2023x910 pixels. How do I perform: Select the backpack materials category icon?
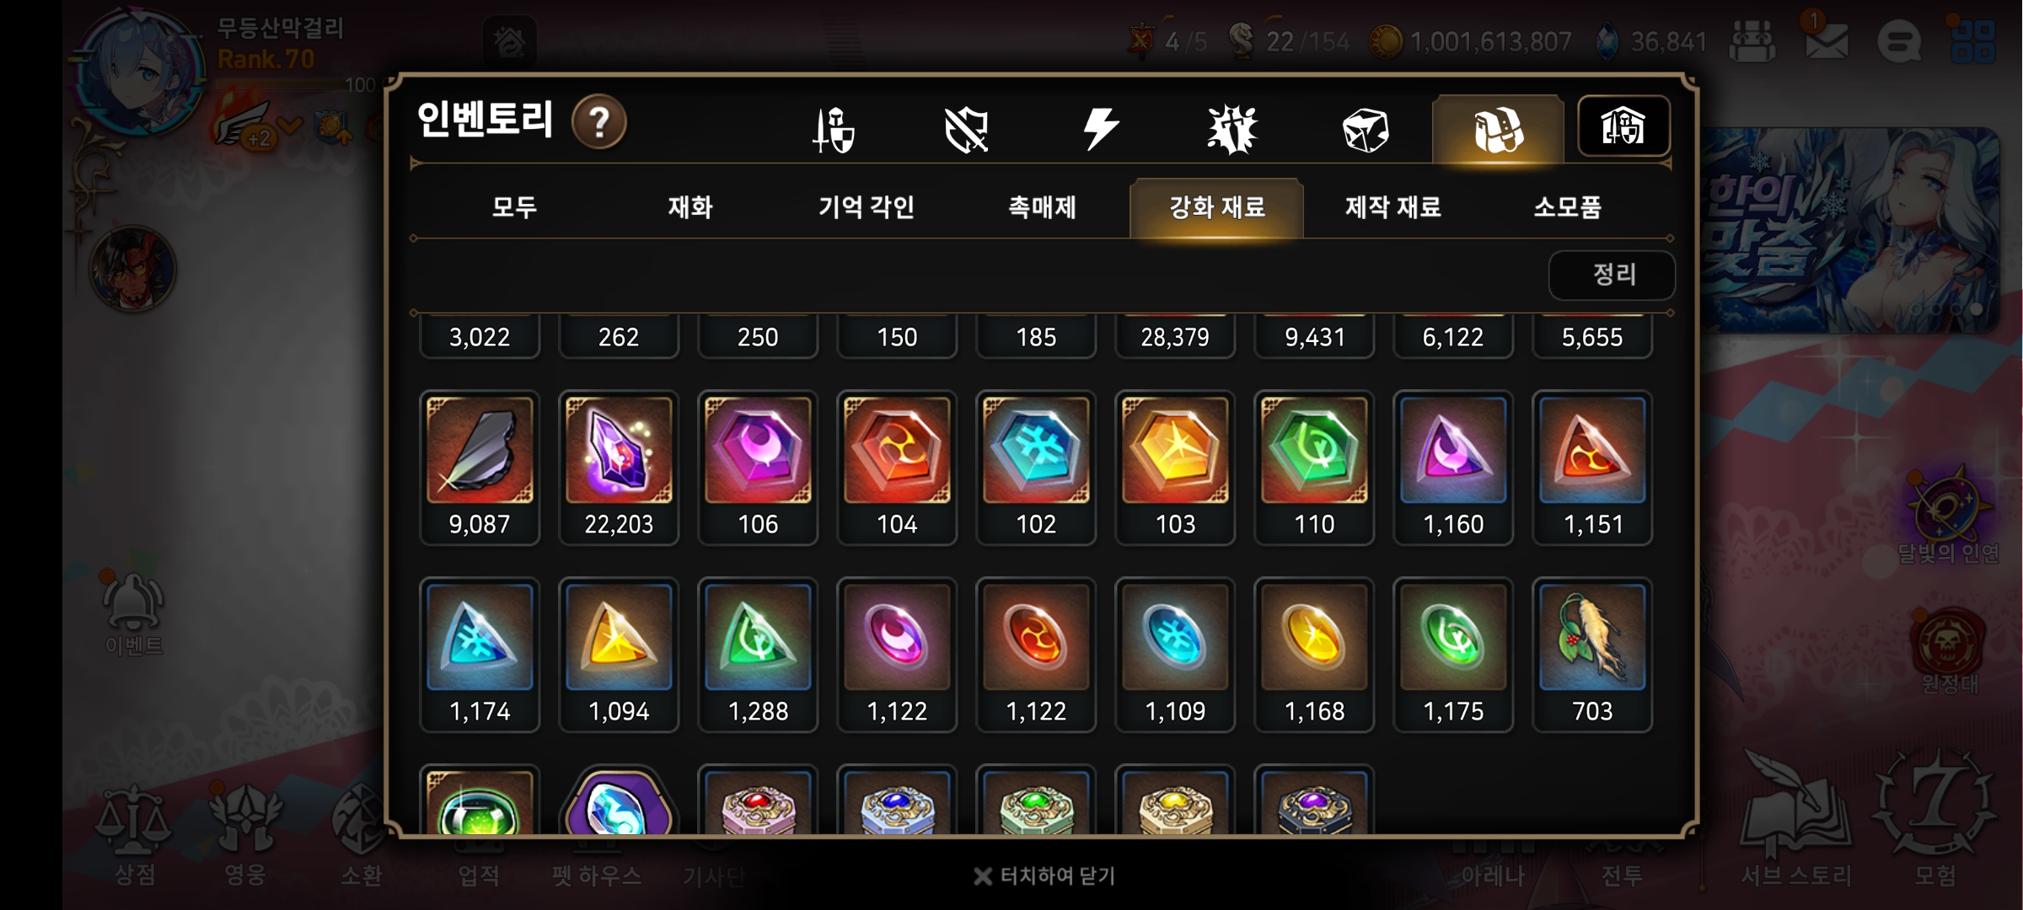pos(1498,130)
